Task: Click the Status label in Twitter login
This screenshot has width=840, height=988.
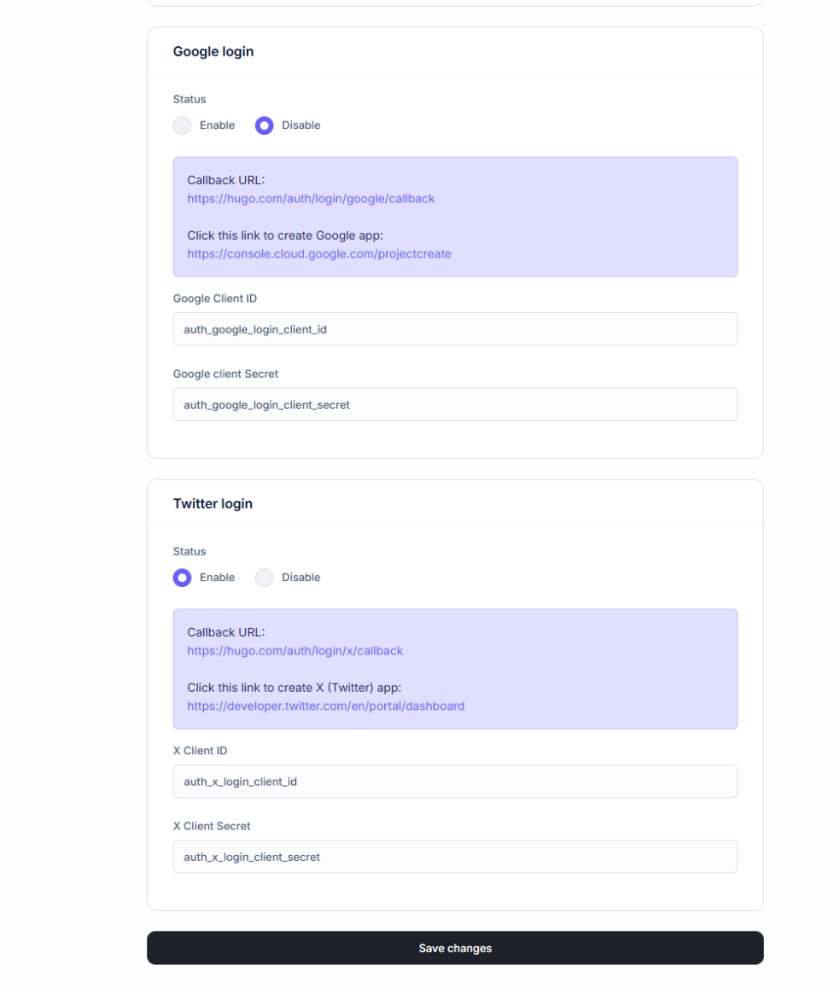Action: point(190,551)
